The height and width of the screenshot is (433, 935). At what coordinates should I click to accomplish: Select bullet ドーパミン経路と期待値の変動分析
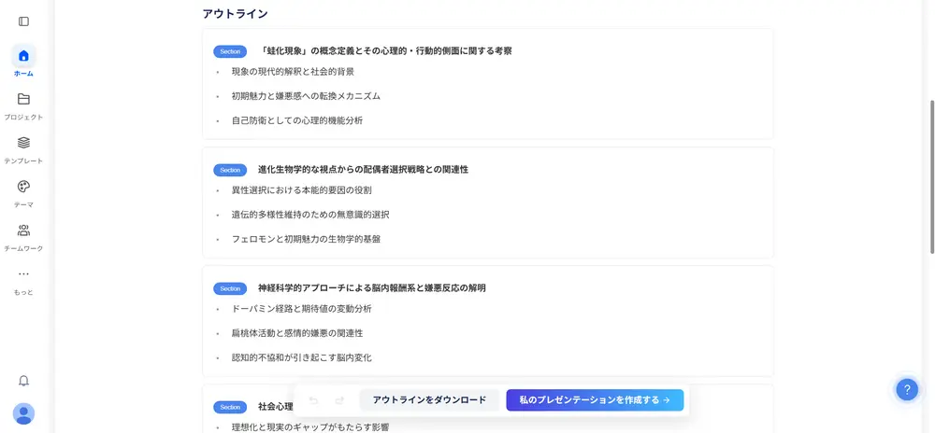(302, 309)
